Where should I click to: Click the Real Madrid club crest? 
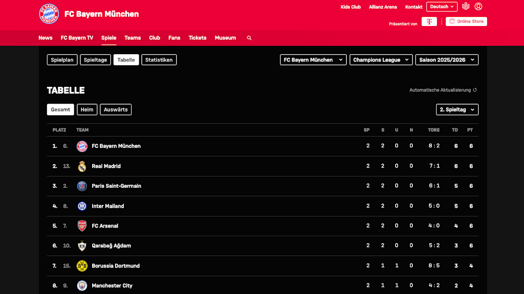pos(82,166)
